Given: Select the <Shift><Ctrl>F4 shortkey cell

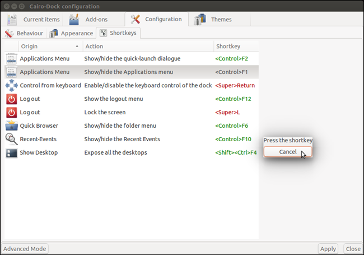Looking at the screenshot, I should coord(236,152).
